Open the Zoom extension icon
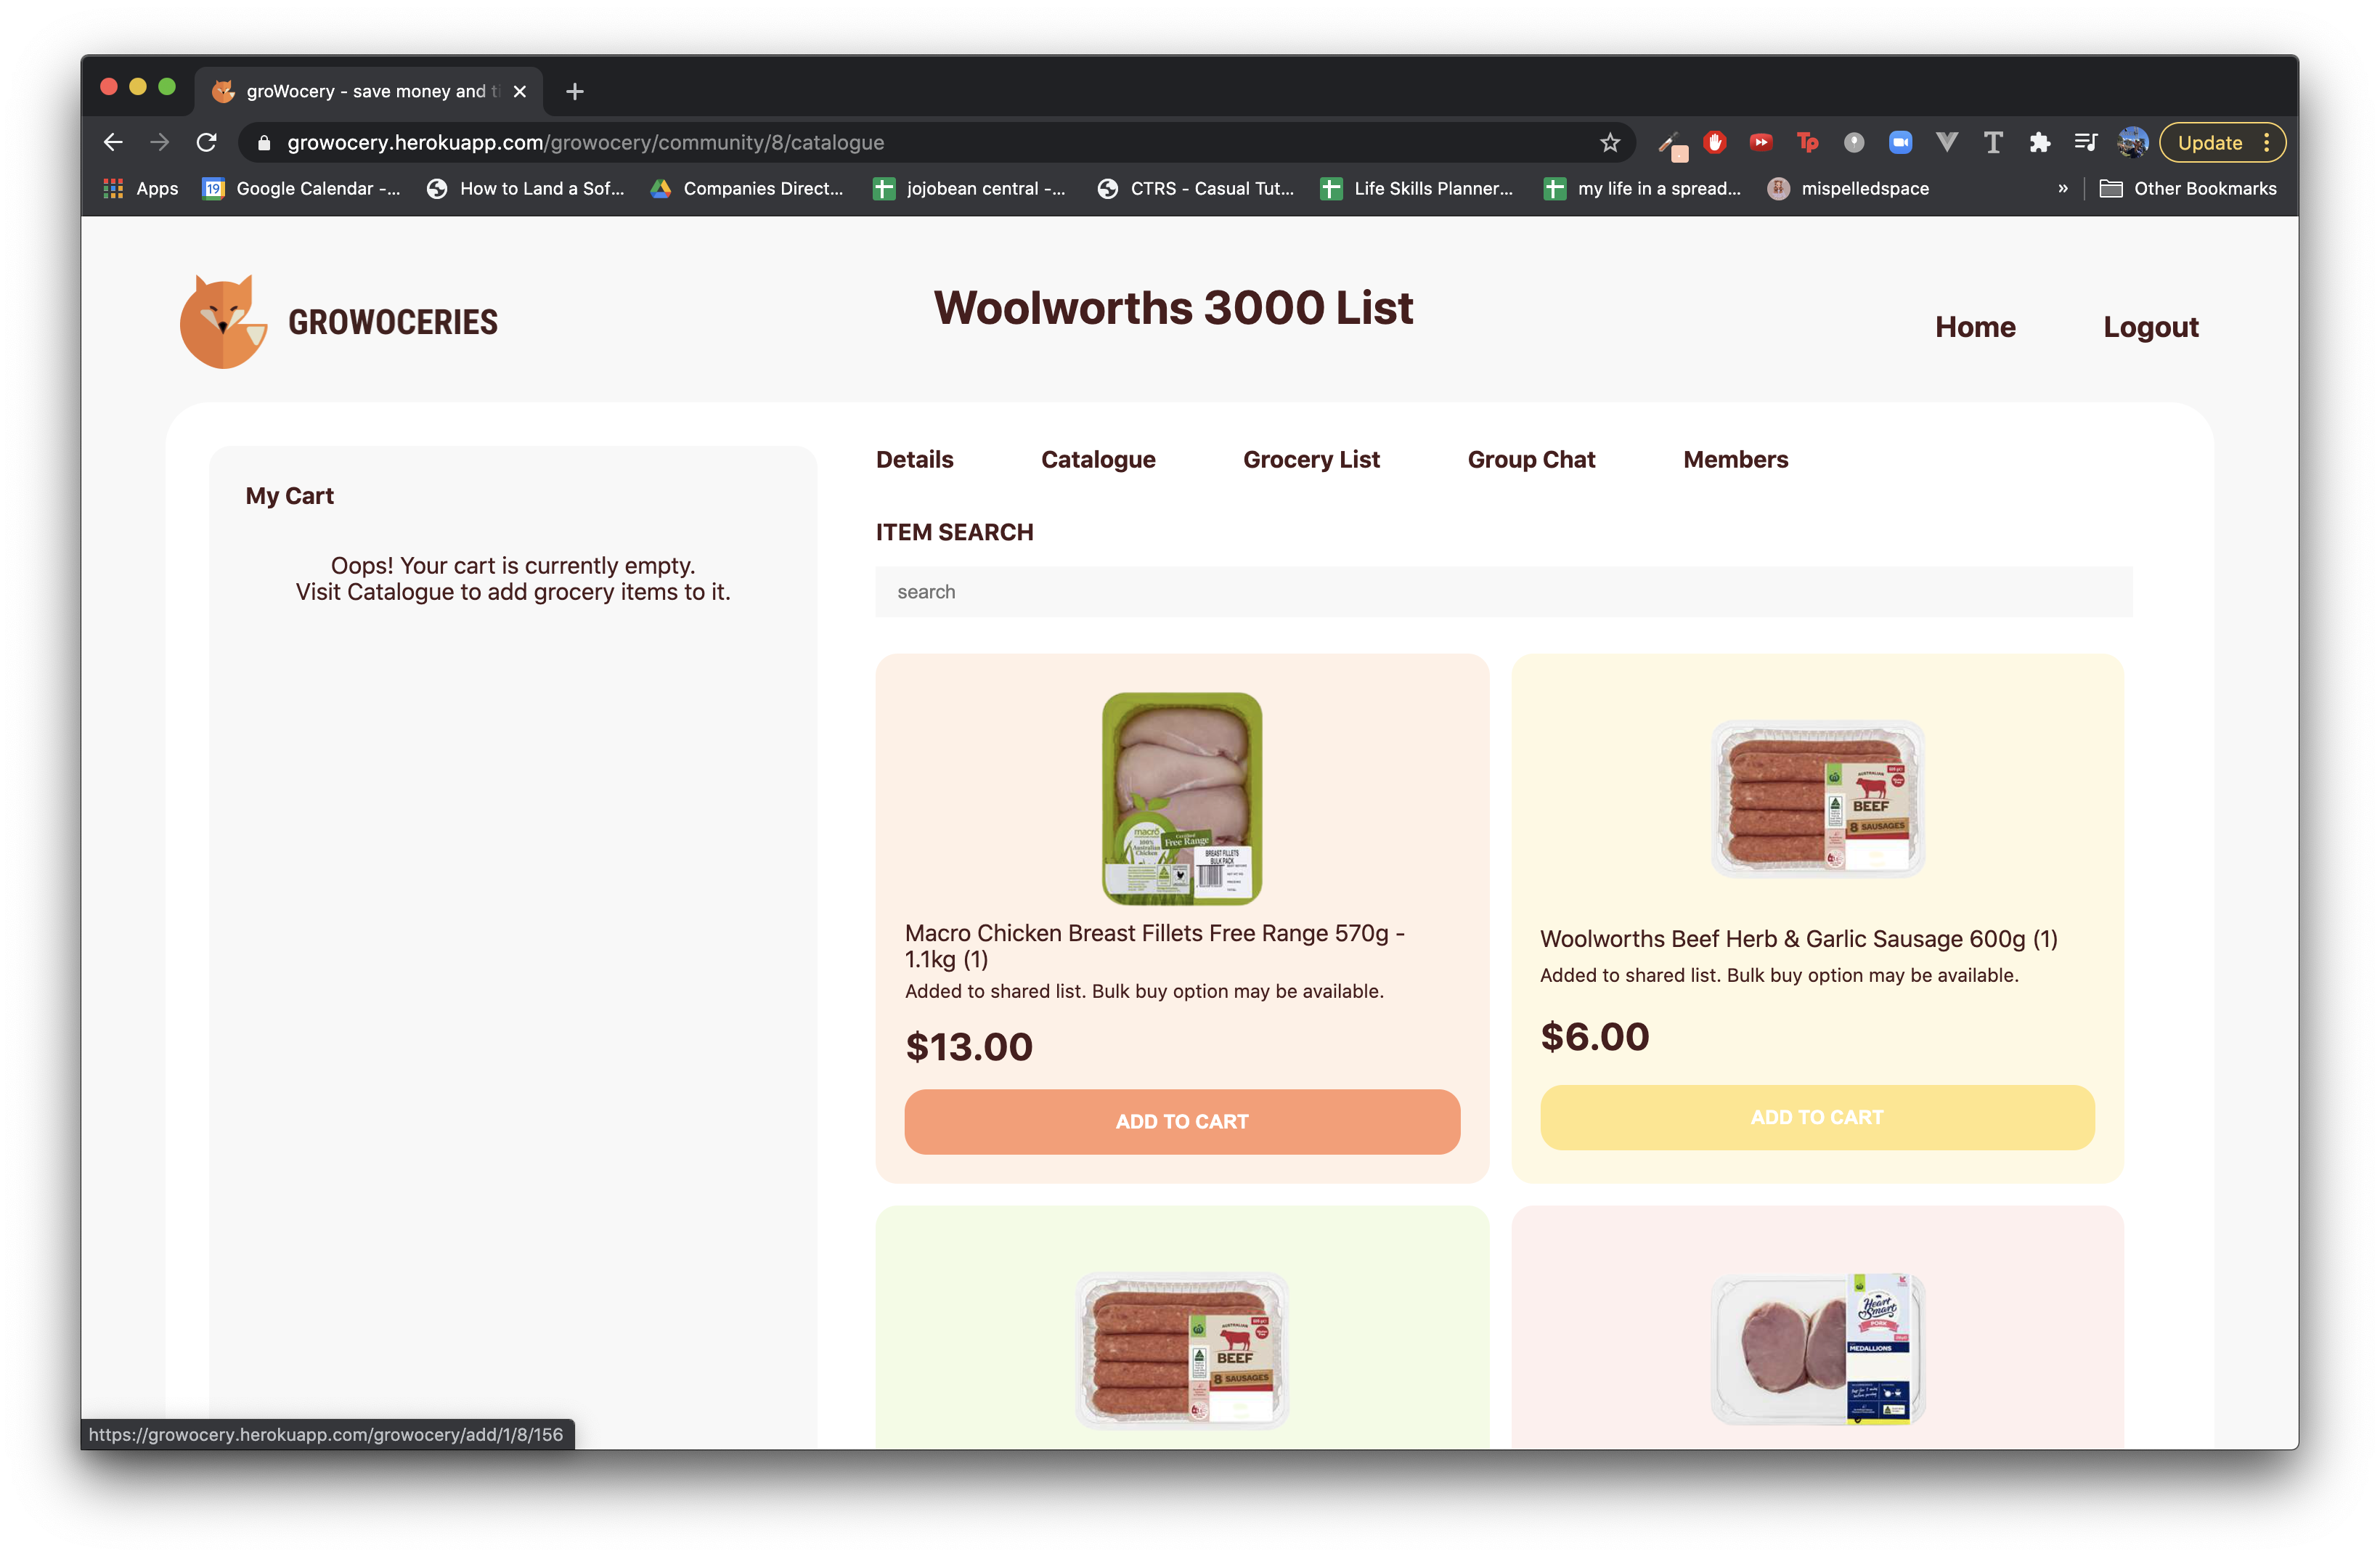This screenshot has width=2380, height=1557. 1900,143
